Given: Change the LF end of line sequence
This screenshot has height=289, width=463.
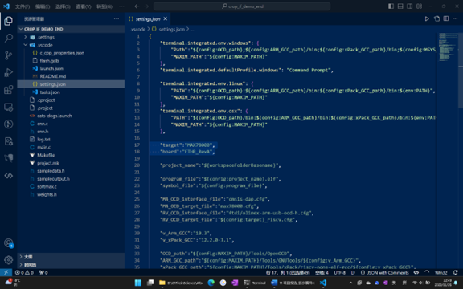Looking at the screenshot, I should pyautogui.click(x=353, y=272).
